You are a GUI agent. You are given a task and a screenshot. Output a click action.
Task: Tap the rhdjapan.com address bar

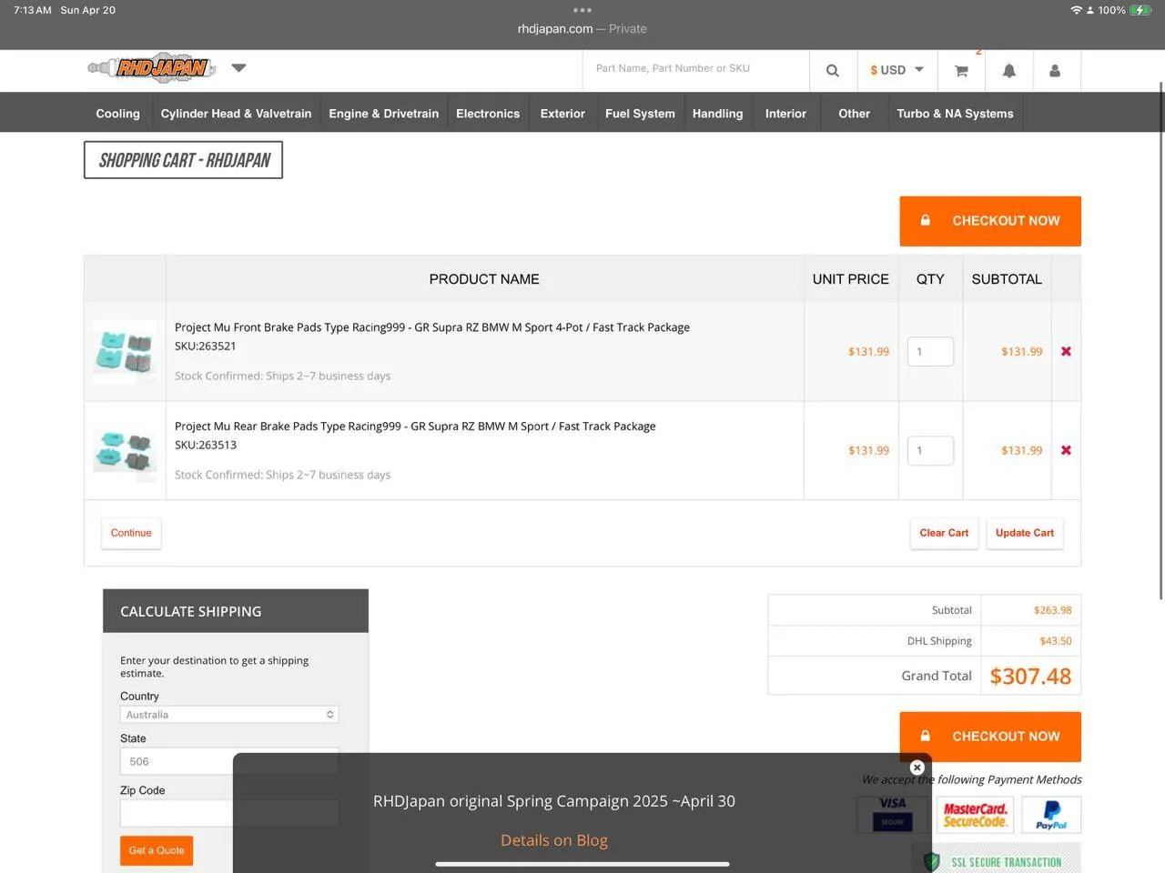(582, 29)
